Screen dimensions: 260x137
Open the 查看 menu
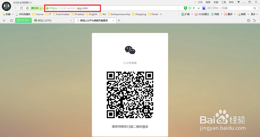pos(208,2)
